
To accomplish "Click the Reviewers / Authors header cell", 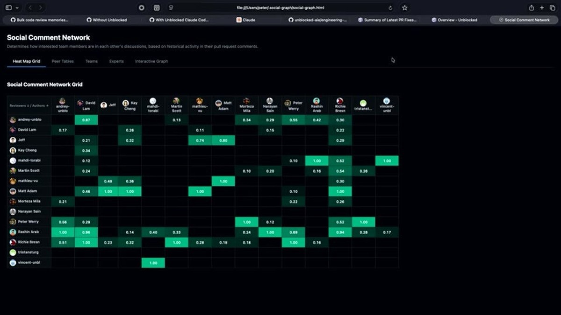I will point(29,105).
